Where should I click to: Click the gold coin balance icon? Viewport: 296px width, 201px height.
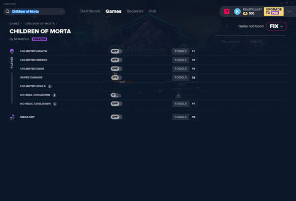245,14
